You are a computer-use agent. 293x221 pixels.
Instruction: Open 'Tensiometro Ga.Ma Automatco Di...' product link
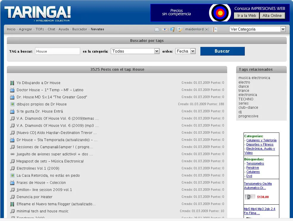click(x=258, y=186)
